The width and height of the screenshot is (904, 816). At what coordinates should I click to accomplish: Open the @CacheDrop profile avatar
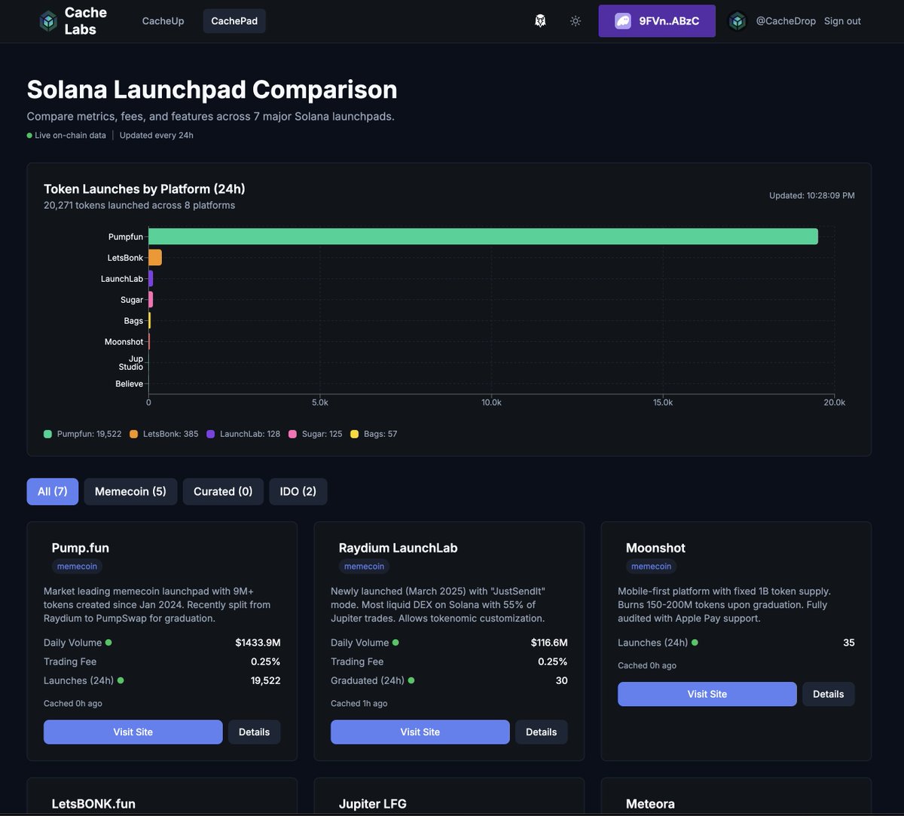(738, 21)
